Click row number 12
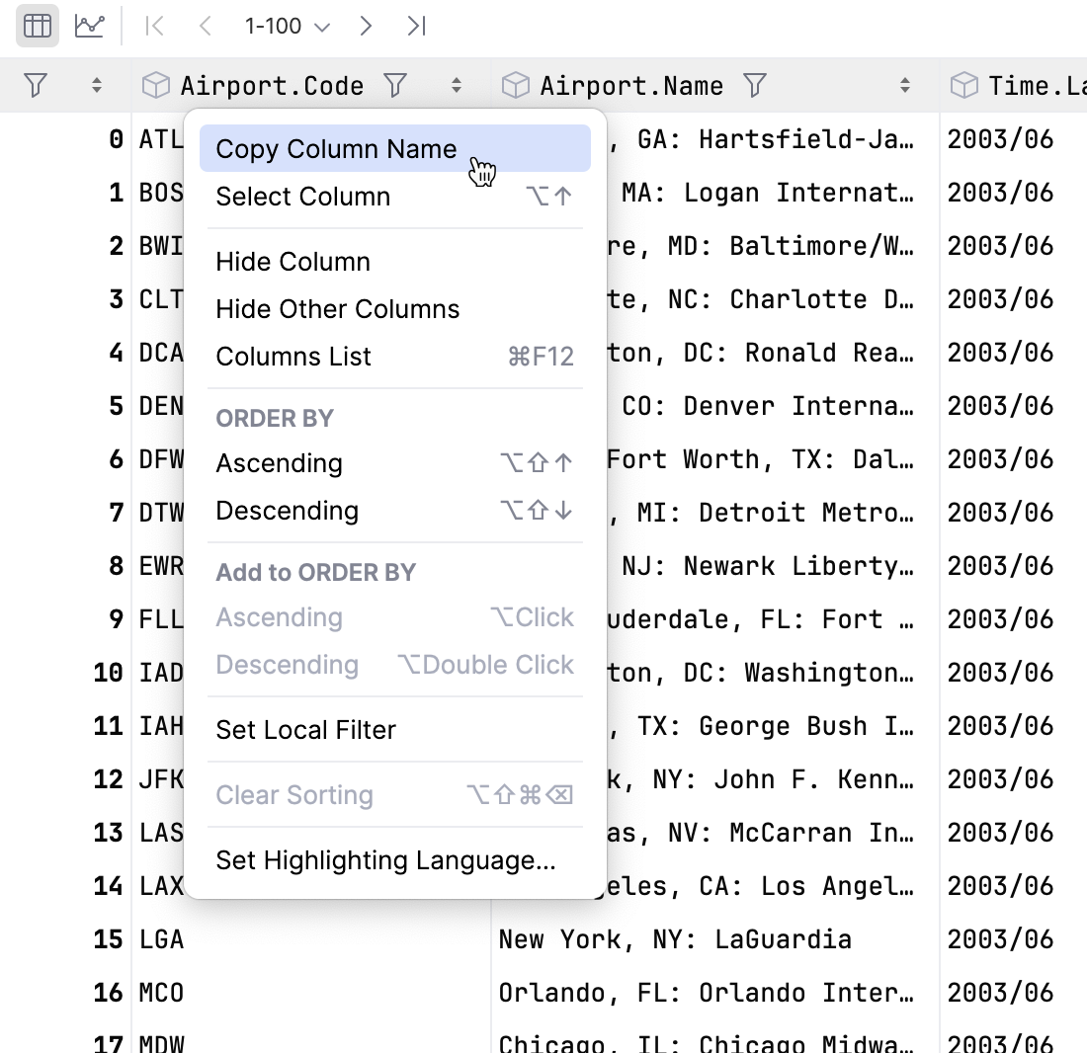The height and width of the screenshot is (1053, 1087). coord(108,779)
